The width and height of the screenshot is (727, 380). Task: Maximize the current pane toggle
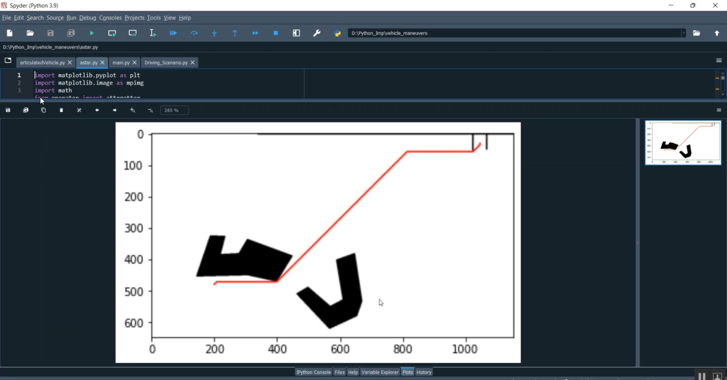tap(296, 33)
